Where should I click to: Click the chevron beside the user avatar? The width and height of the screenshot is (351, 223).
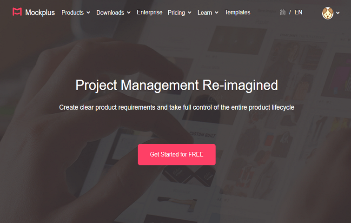pyautogui.click(x=338, y=13)
